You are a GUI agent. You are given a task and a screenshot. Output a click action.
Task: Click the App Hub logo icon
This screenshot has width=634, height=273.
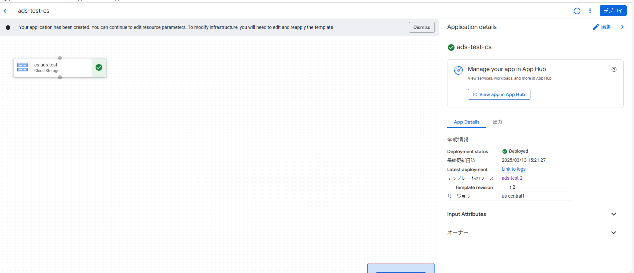[459, 70]
